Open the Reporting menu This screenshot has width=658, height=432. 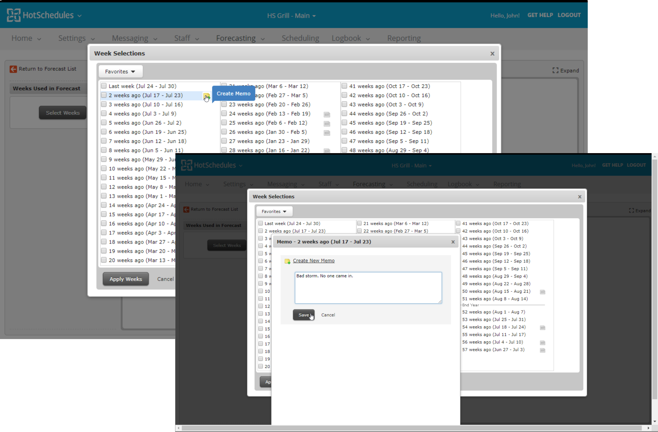click(x=404, y=38)
